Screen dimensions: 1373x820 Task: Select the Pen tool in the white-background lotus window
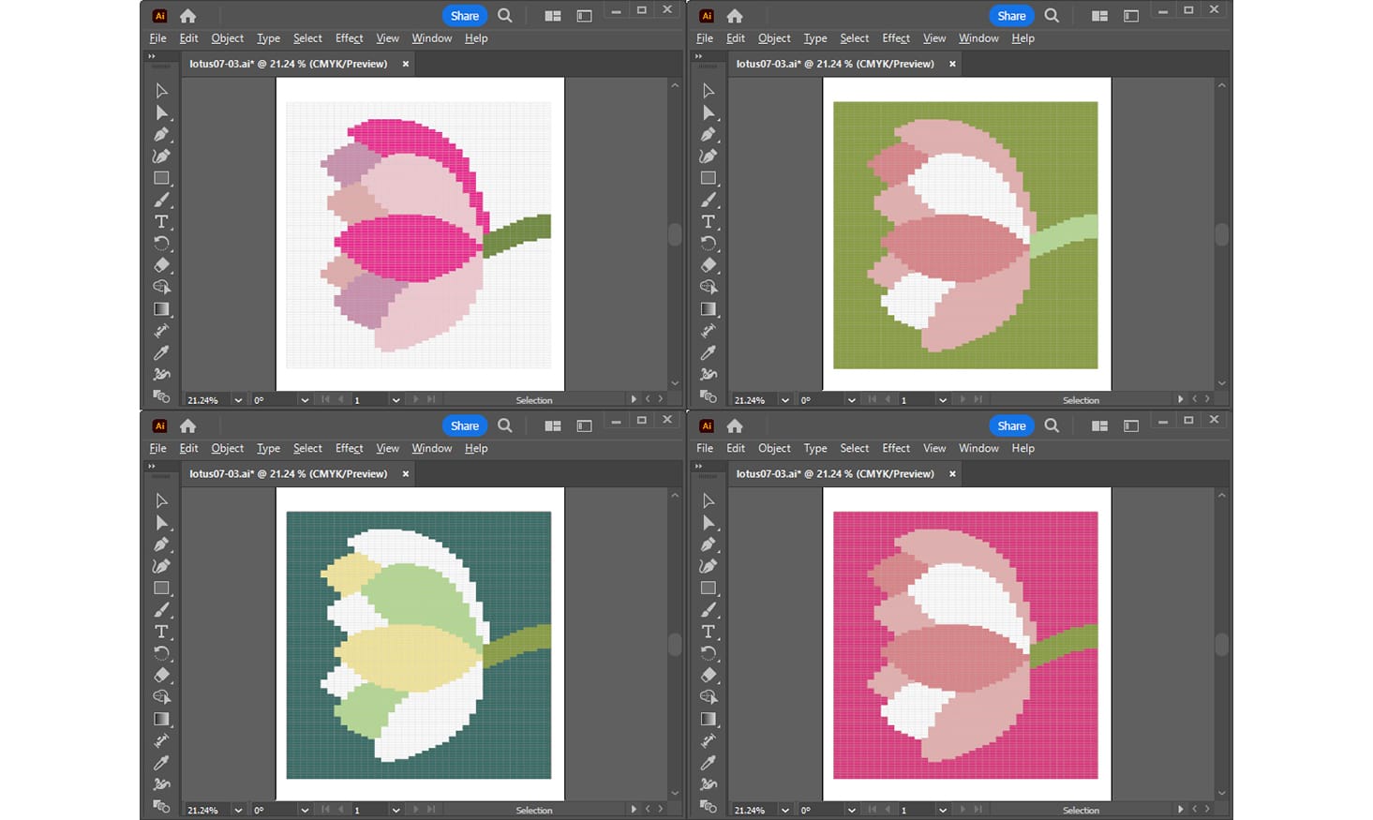[161, 135]
